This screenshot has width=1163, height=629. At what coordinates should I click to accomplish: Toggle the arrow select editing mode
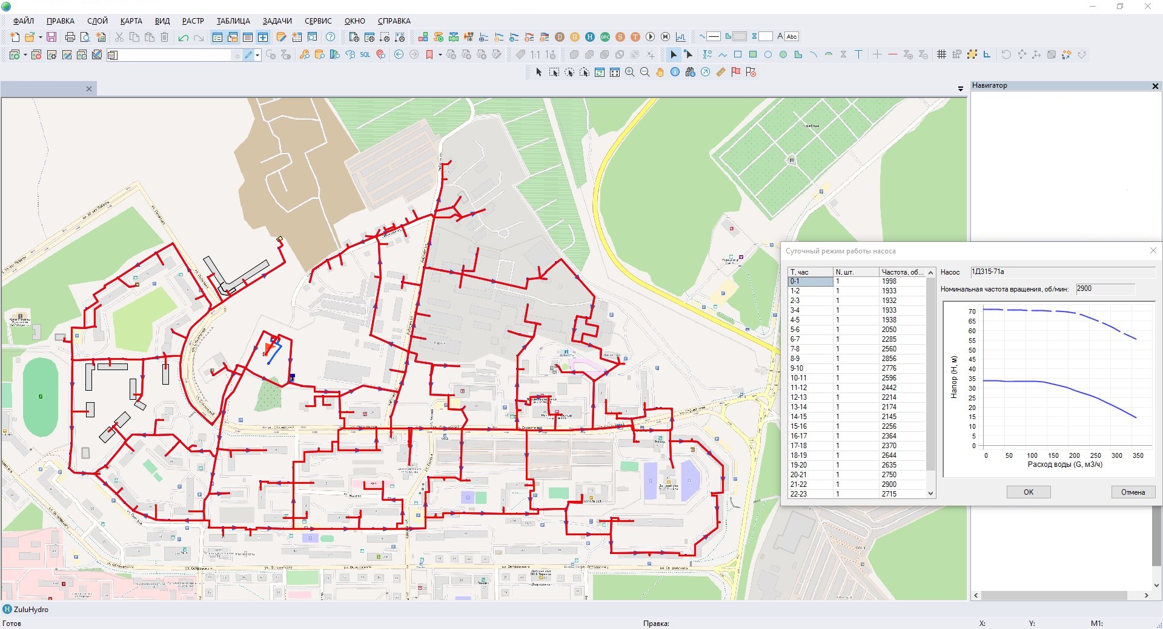(673, 54)
